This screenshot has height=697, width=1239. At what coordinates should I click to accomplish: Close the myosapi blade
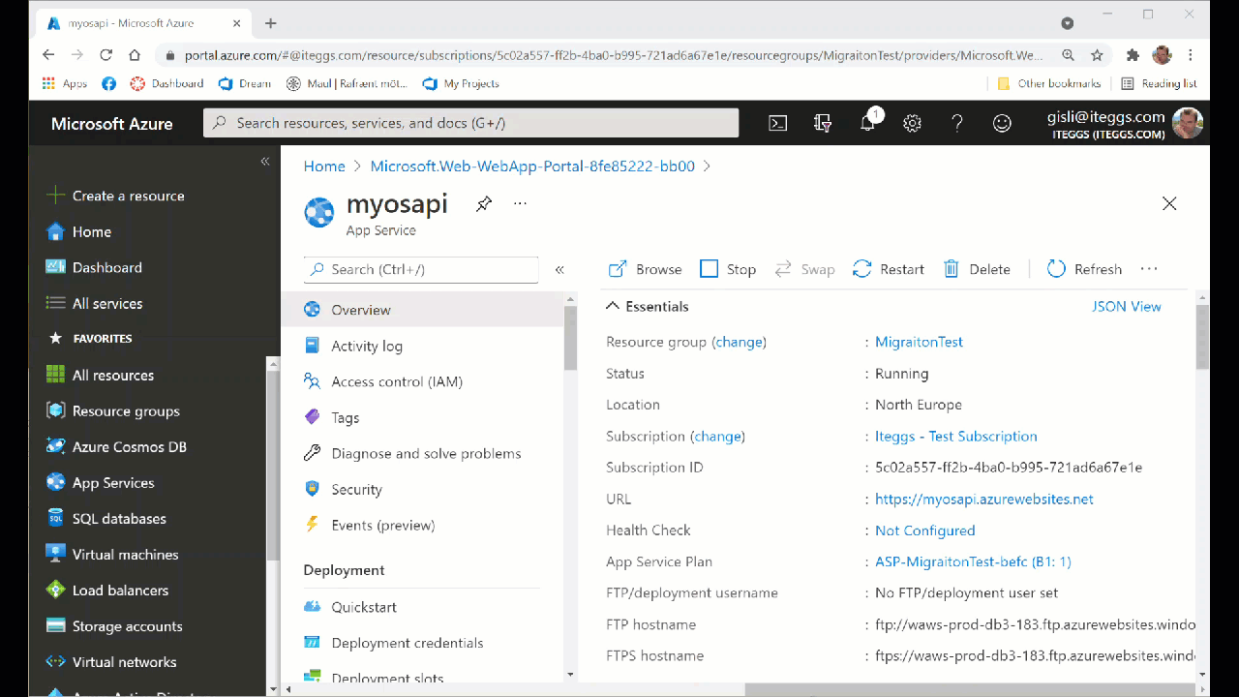(1169, 203)
